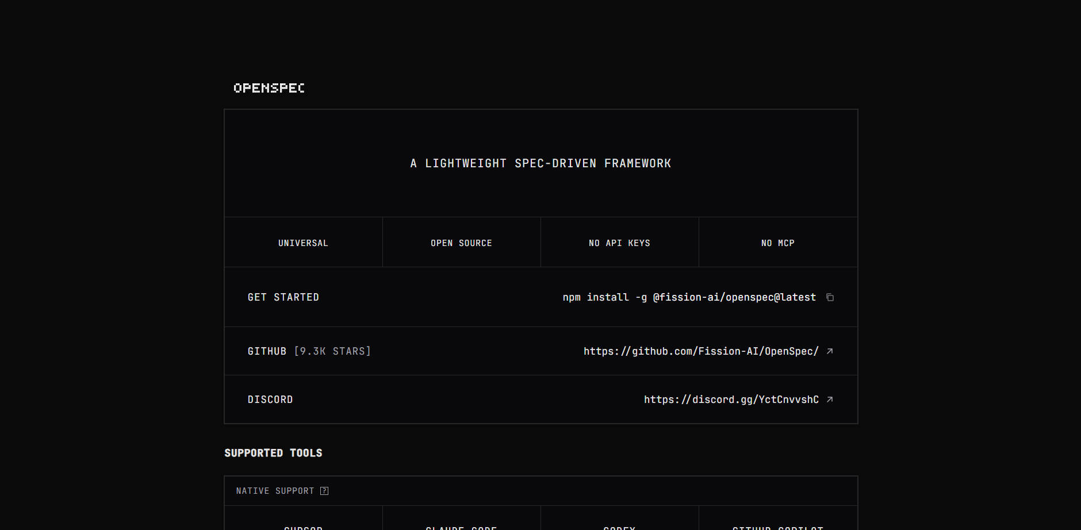Image resolution: width=1081 pixels, height=530 pixels.
Task: Click the external link arrow beside the GitHub URL
Action: [830, 351]
